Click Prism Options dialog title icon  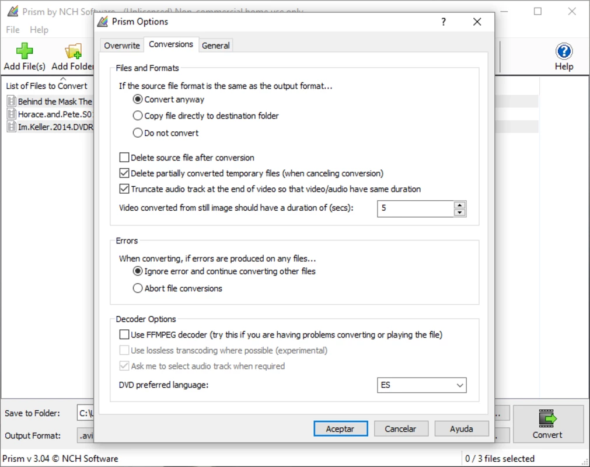click(102, 22)
